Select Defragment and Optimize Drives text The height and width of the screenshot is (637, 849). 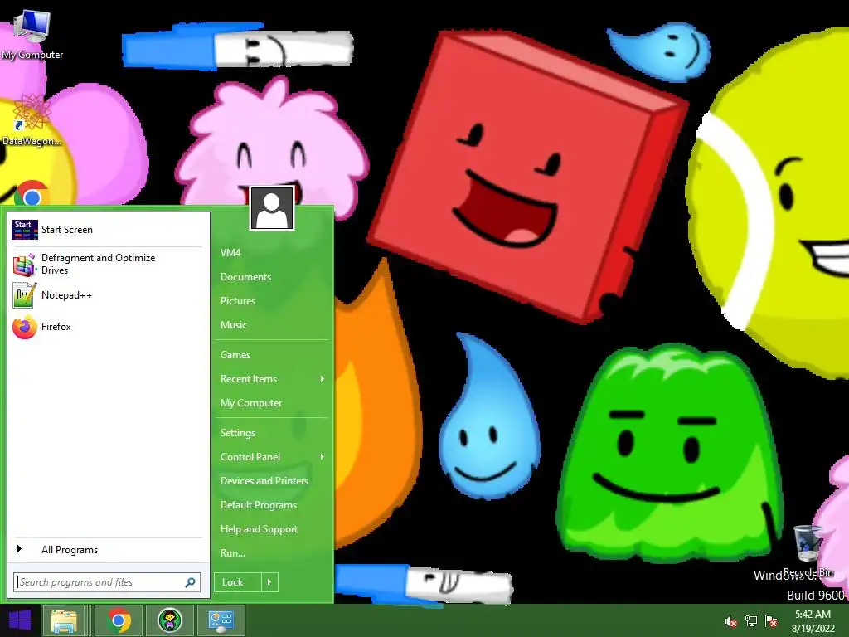coord(99,265)
